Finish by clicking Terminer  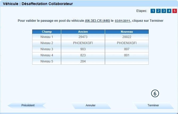click(x=153, y=105)
